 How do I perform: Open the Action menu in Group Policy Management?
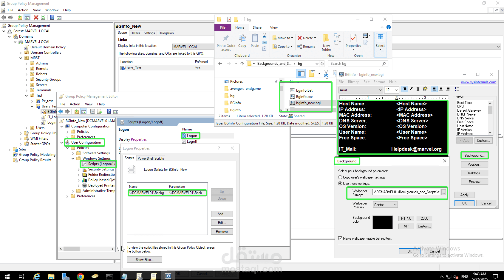[23, 10]
